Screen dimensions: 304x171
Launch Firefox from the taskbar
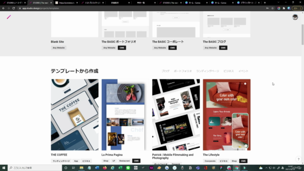104,168
